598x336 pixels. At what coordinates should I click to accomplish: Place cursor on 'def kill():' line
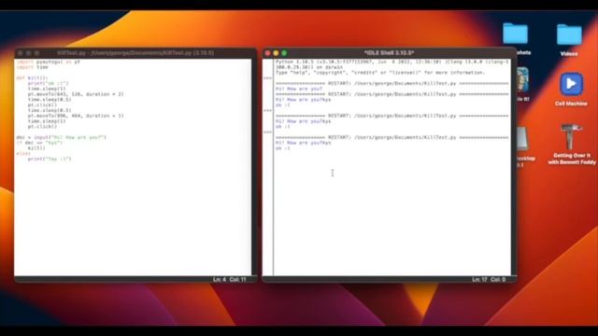click(x=32, y=77)
